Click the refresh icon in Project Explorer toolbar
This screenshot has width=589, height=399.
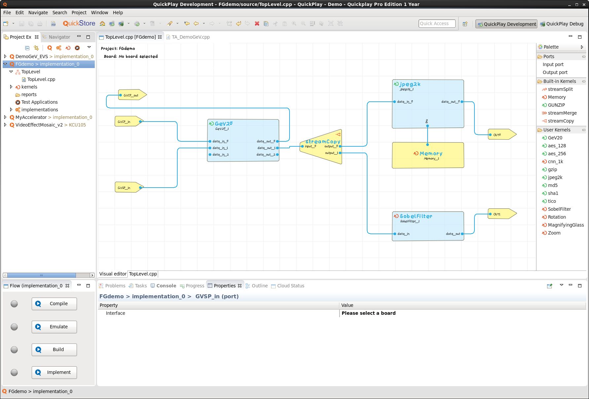coord(68,48)
